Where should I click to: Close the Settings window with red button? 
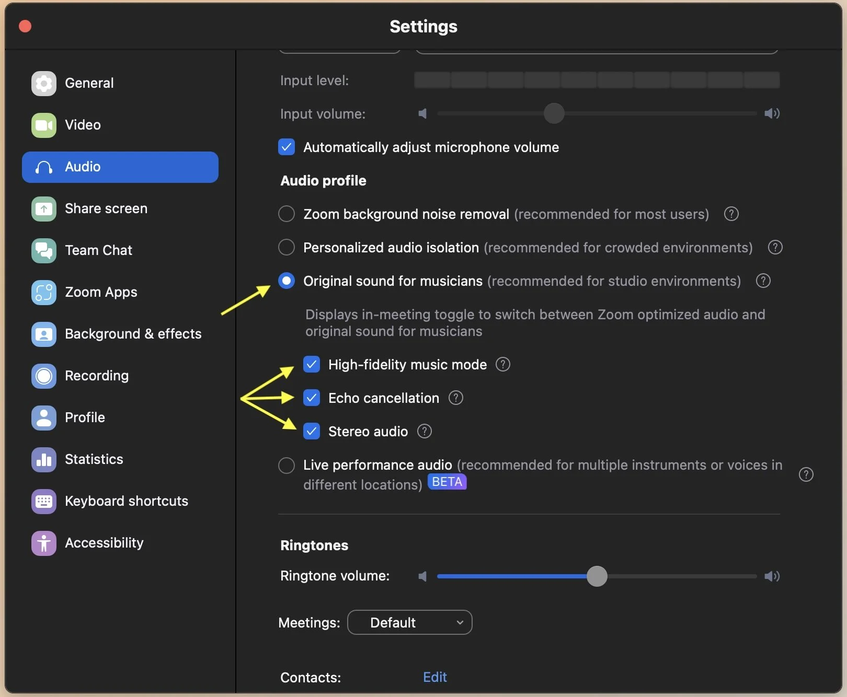pos(25,26)
